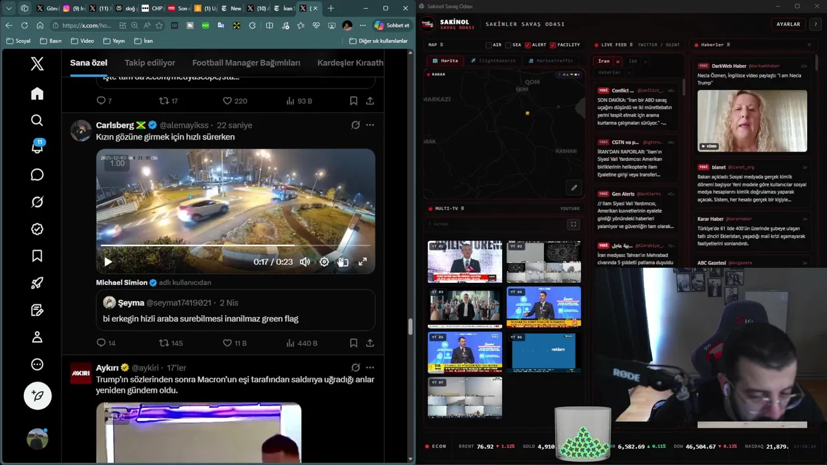Switch to Football Manager Bağımlıları tab
This screenshot has width=827, height=465.
coord(246,63)
